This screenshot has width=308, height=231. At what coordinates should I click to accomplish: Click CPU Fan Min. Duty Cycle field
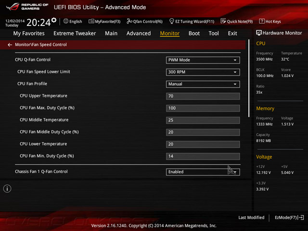[x=203, y=156]
